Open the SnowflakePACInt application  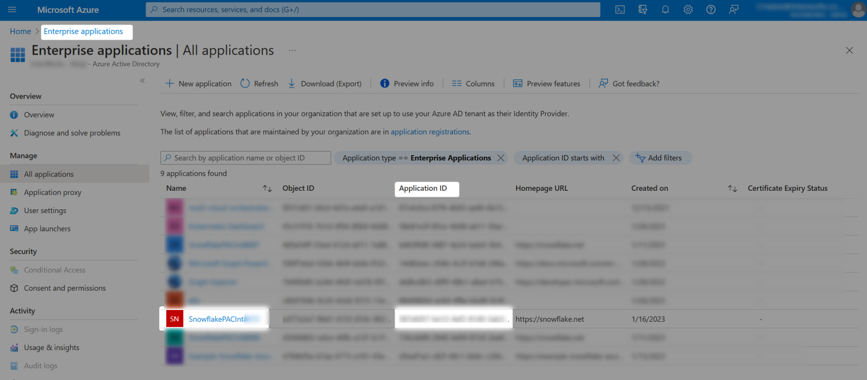coord(217,319)
